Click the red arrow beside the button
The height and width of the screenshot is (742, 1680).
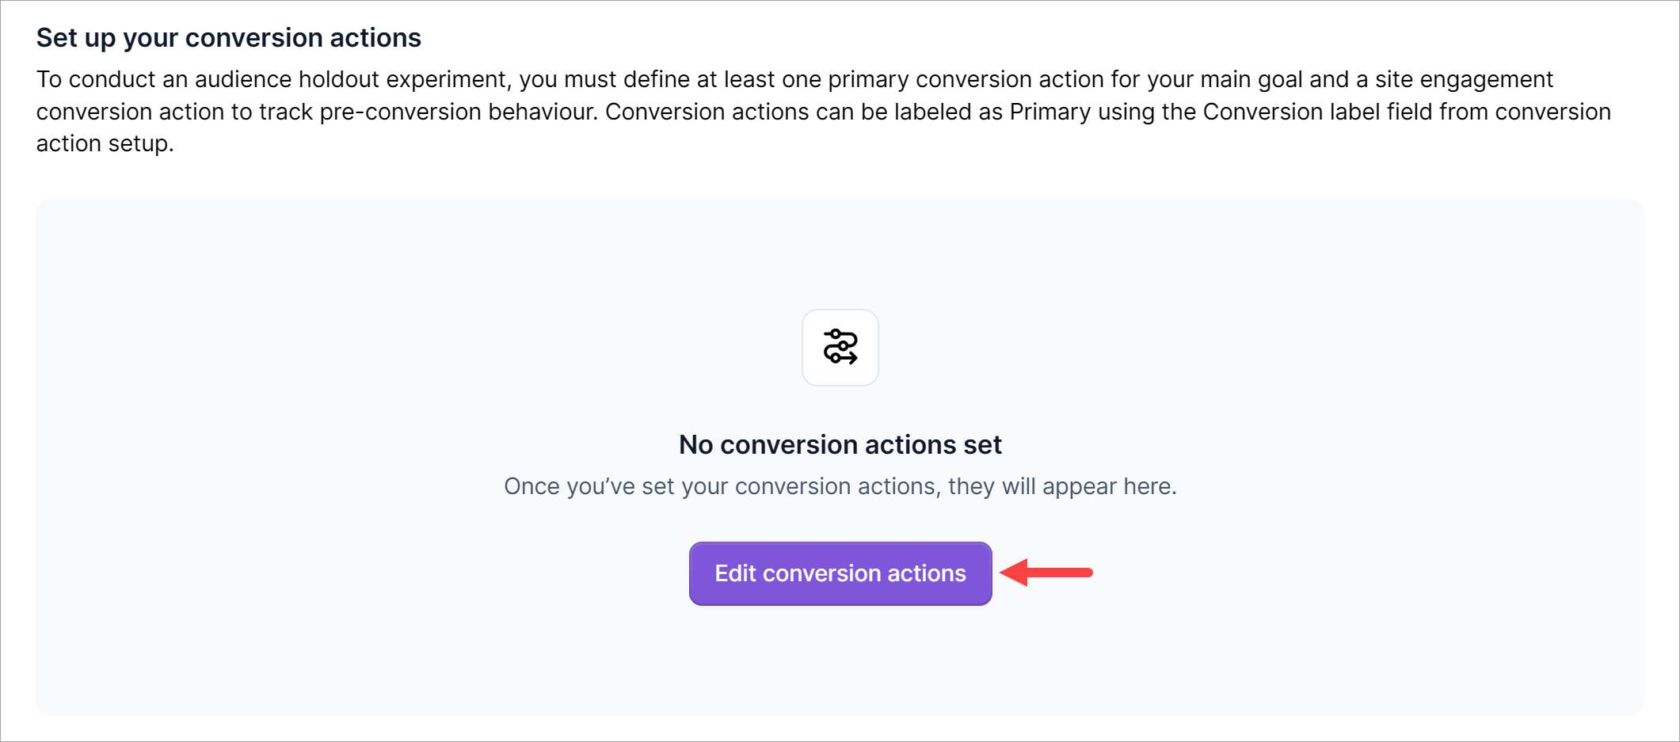pos(1047,573)
